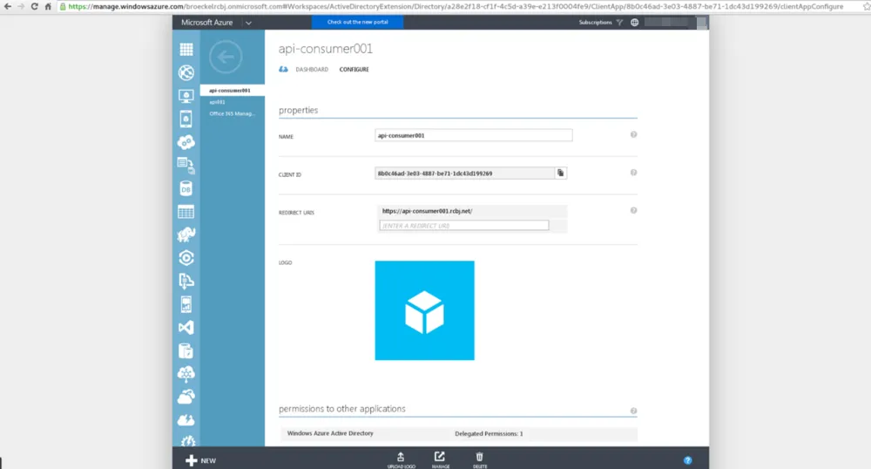Screen dimensions: 871x469
Task: Select the existing redirect URI https://api-consumer001.rcbj.net/
Action: pyautogui.click(x=427, y=211)
